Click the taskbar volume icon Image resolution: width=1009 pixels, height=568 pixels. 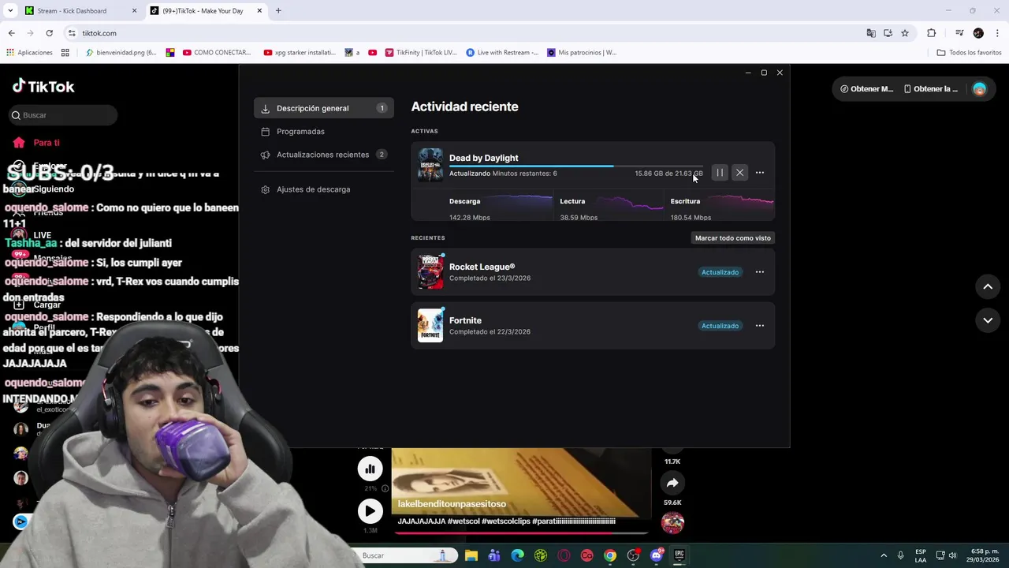(x=952, y=555)
